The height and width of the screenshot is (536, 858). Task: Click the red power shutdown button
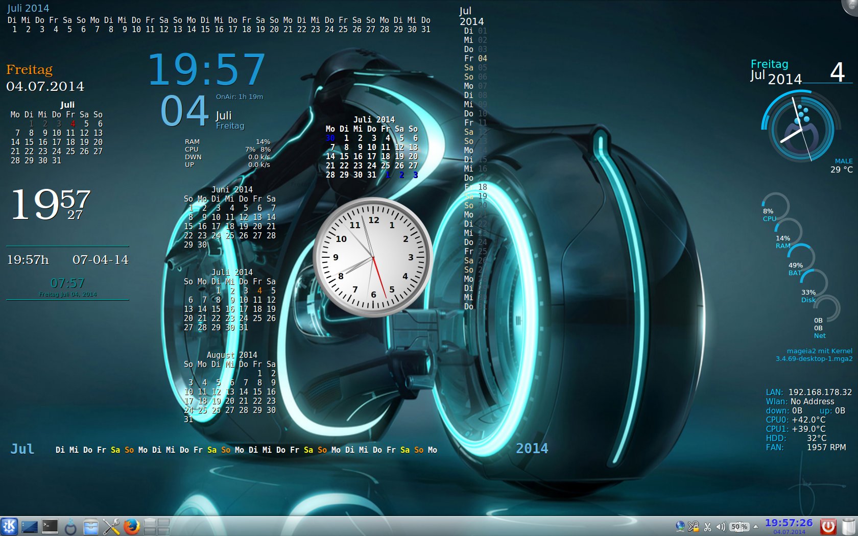pos(828,526)
